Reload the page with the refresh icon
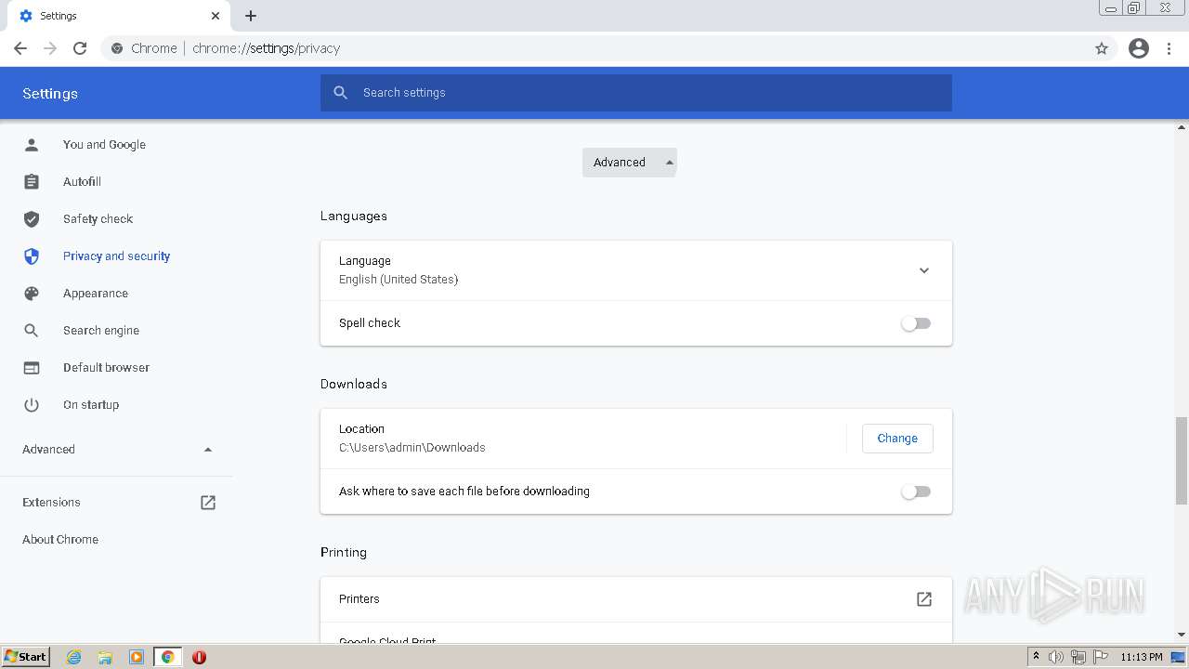The image size is (1189, 669). [80, 48]
